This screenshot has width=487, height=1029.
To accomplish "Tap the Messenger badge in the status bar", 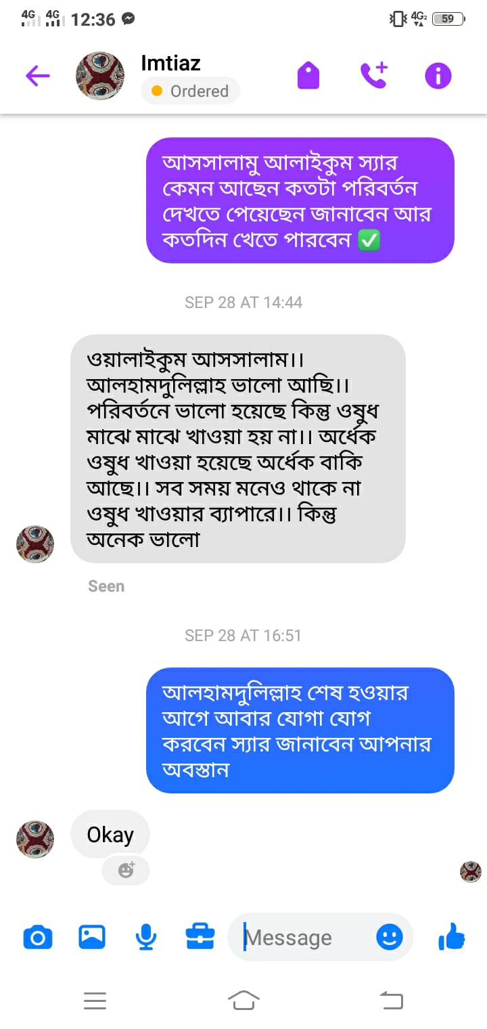I will (128, 18).
